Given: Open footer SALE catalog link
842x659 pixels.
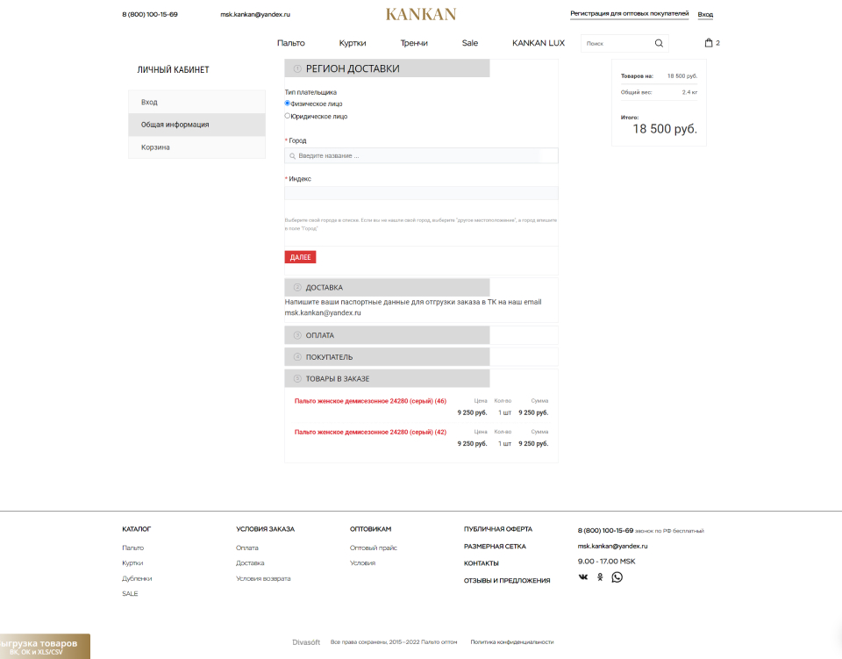Looking at the screenshot, I should [130, 593].
